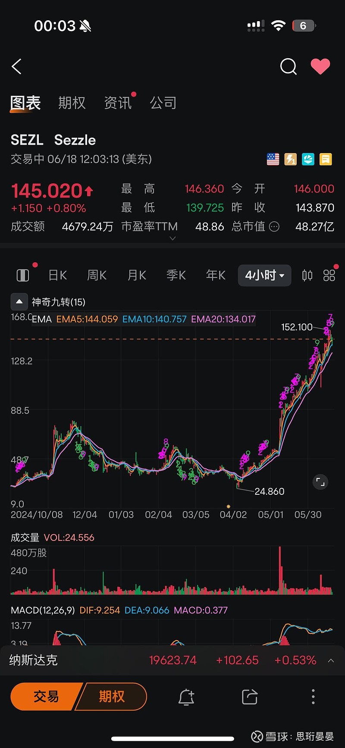The height and width of the screenshot is (748, 345).
Task: Expand the 纳斯达克 index bar chevron
Action: click(x=331, y=660)
